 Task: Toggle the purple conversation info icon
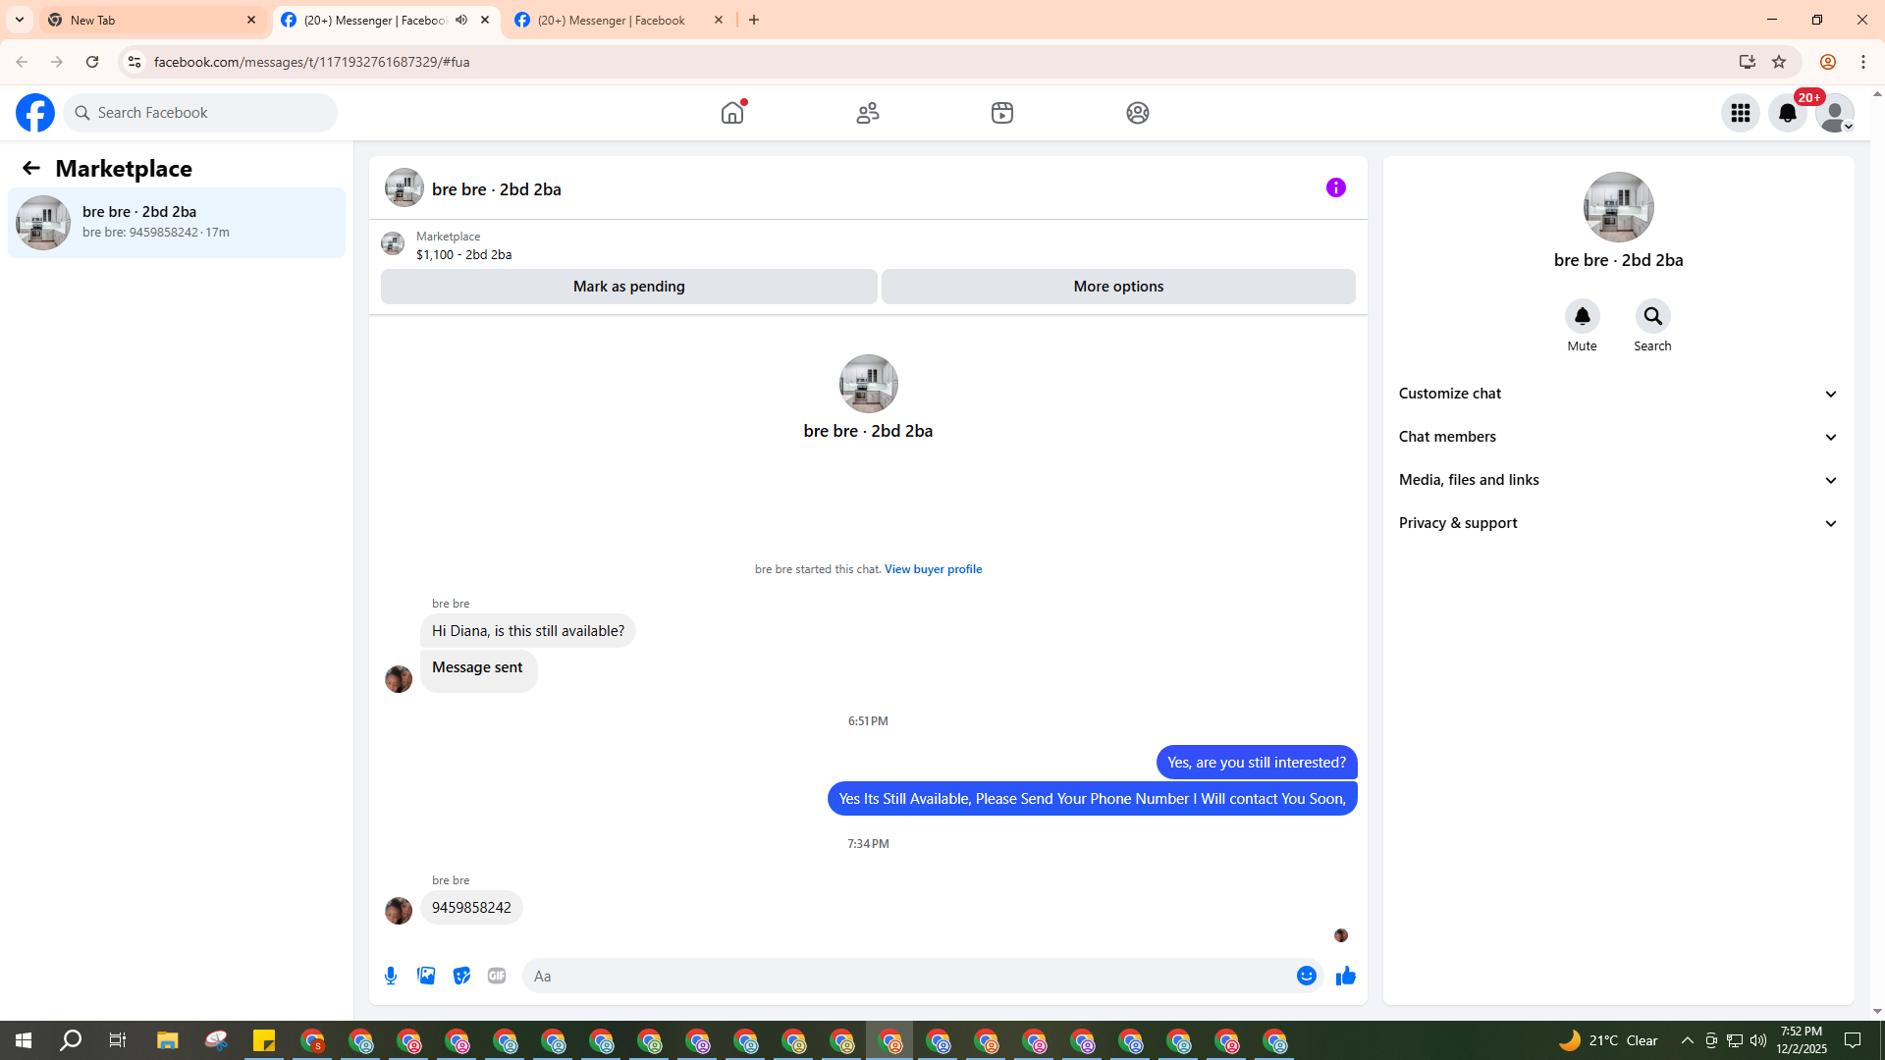tap(1335, 187)
